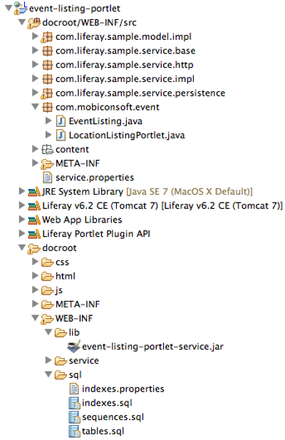Click the indexes.sql file icon
The image size is (285, 440).
pos(74,403)
